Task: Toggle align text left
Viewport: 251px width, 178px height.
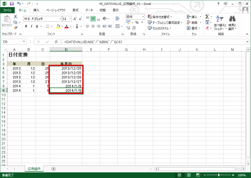Action: (88, 26)
